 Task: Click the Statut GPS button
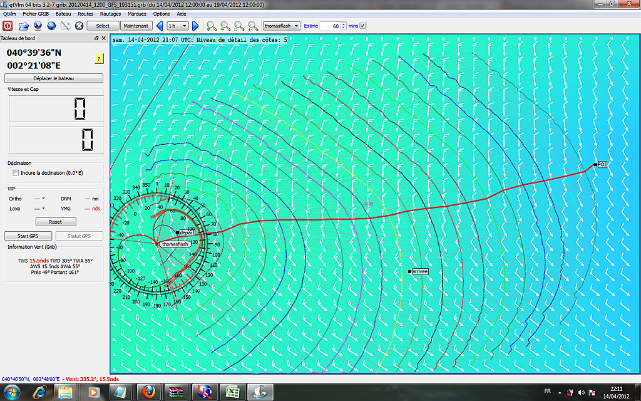79,236
